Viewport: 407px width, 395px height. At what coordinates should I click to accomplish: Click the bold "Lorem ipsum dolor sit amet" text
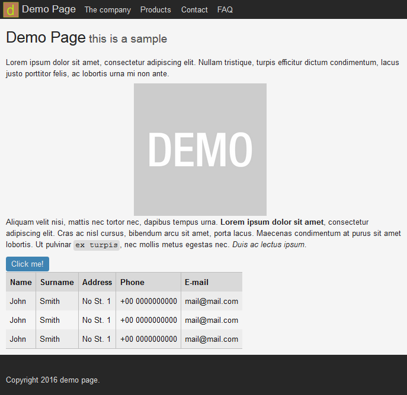[x=272, y=222]
